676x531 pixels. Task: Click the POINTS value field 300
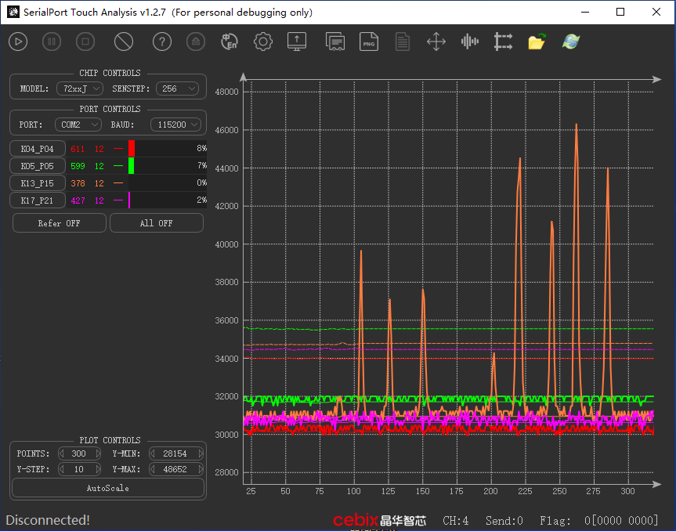coord(79,453)
